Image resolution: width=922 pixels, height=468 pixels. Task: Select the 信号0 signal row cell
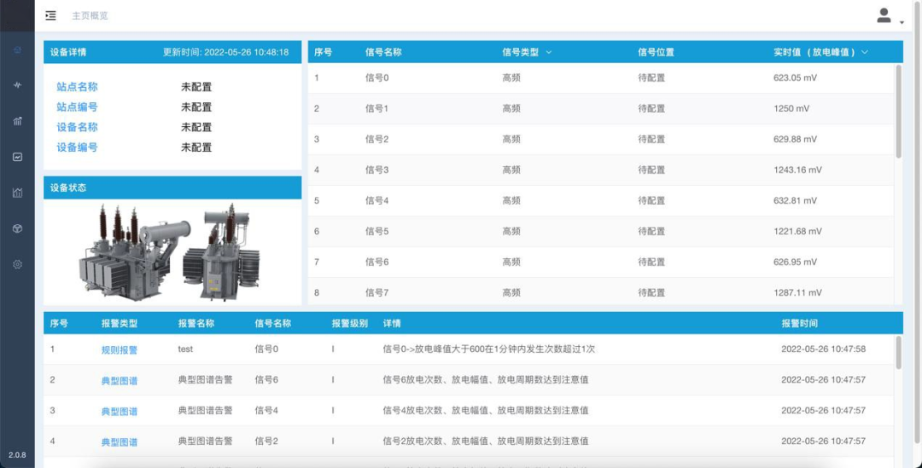click(377, 78)
